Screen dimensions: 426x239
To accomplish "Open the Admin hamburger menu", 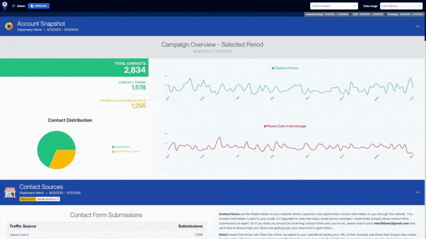I will pyautogui.click(x=13, y=6).
